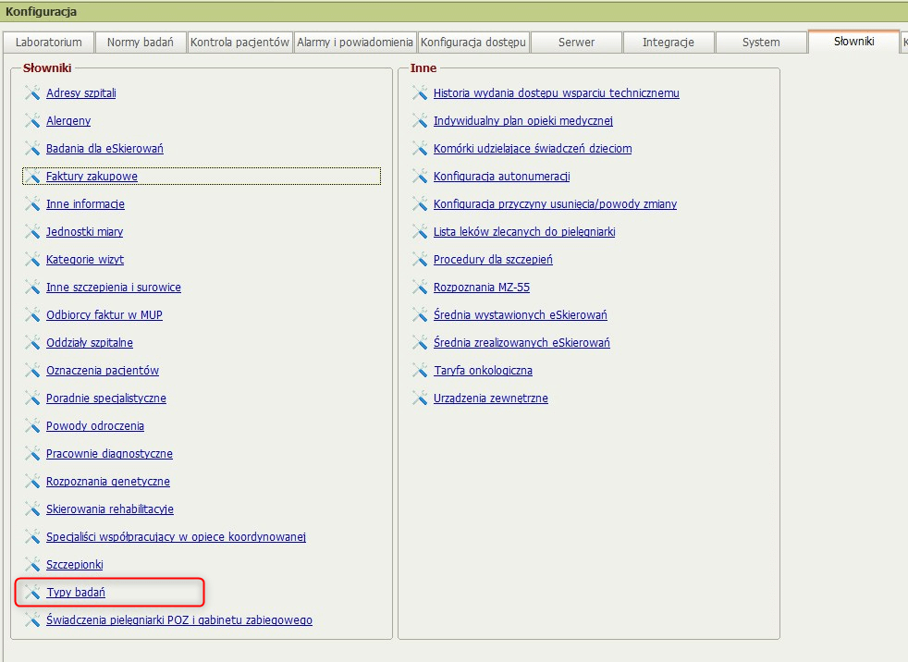Click the icon next to Rozpoznania MZ-55
The width and height of the screenshot is (908, 662).
(x=420, y=288)
